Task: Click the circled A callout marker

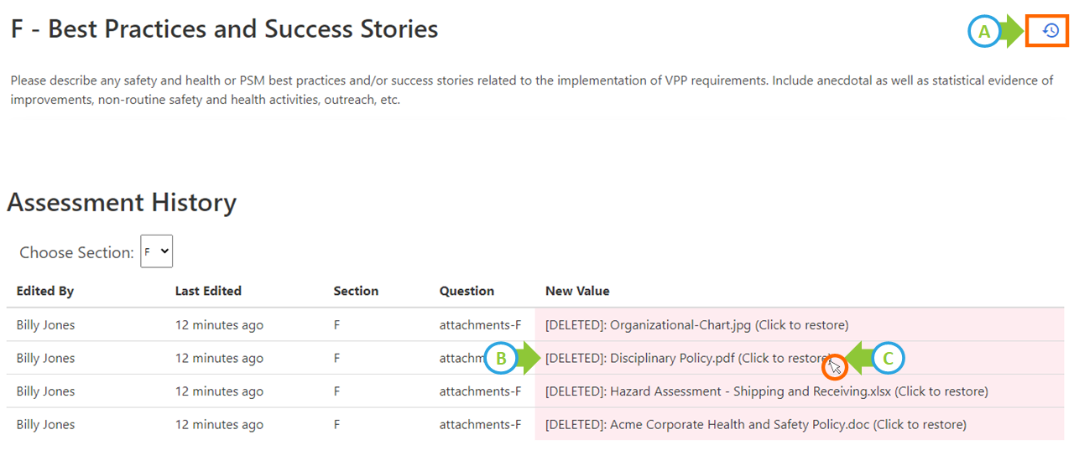Action: (x=984, y=32)
